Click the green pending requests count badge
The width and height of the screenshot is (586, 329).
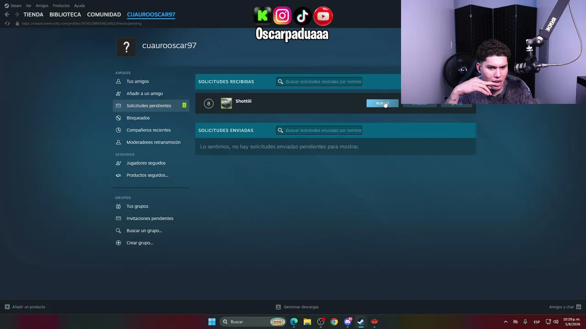pyautogui.click(x=184, y=106)
